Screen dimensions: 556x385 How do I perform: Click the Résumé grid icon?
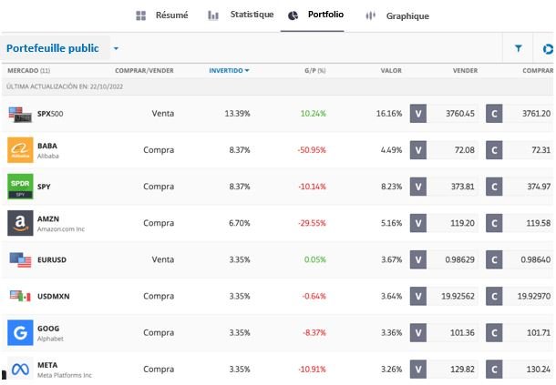[140, 15]
